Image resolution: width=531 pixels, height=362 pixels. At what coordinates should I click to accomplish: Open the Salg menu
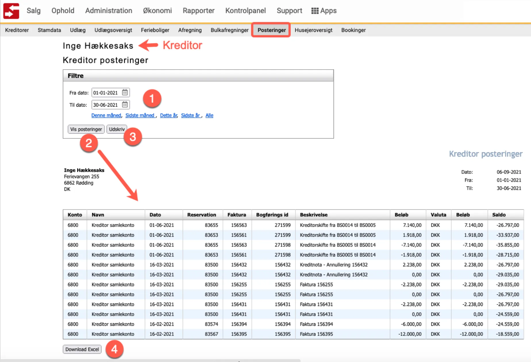(x=34, y=11)
